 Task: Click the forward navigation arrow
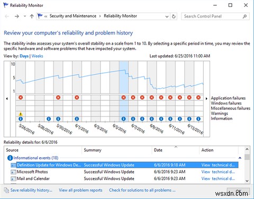click(17, 16)
